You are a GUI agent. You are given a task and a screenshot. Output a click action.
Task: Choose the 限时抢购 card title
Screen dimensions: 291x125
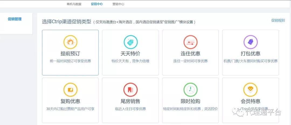tap(190, 101)
